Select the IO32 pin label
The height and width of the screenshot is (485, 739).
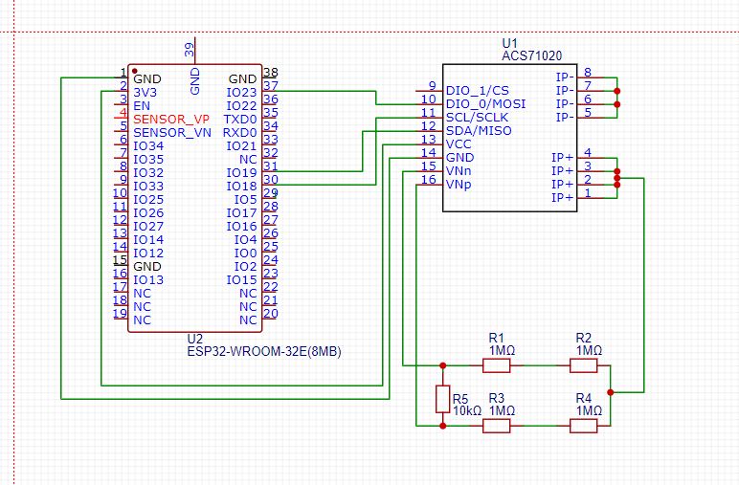(148, 173)
